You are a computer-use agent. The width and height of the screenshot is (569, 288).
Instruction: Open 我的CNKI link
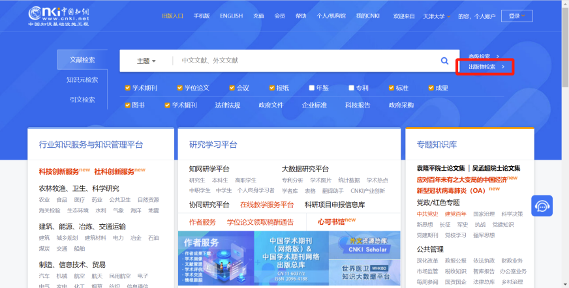point(367,16)
